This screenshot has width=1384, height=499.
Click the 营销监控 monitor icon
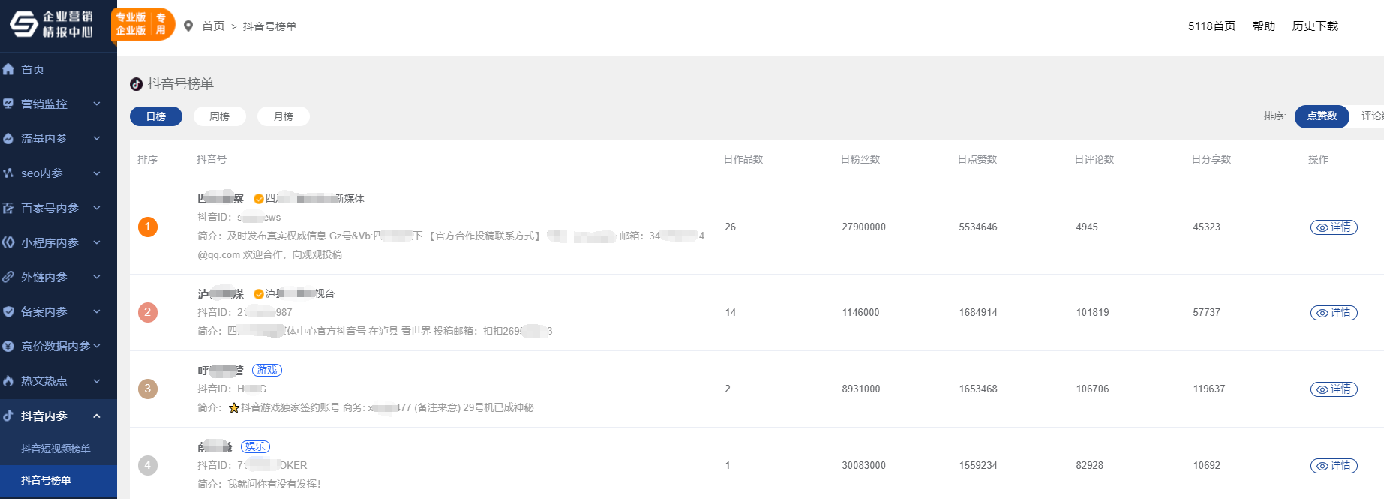click(9, 104)
